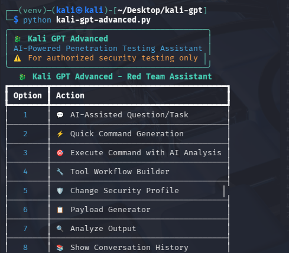Click 'Kali GPT Advanced - Red Team Assistant' heading
Viewport: 289px width, 253px height.
coord(122,76)
